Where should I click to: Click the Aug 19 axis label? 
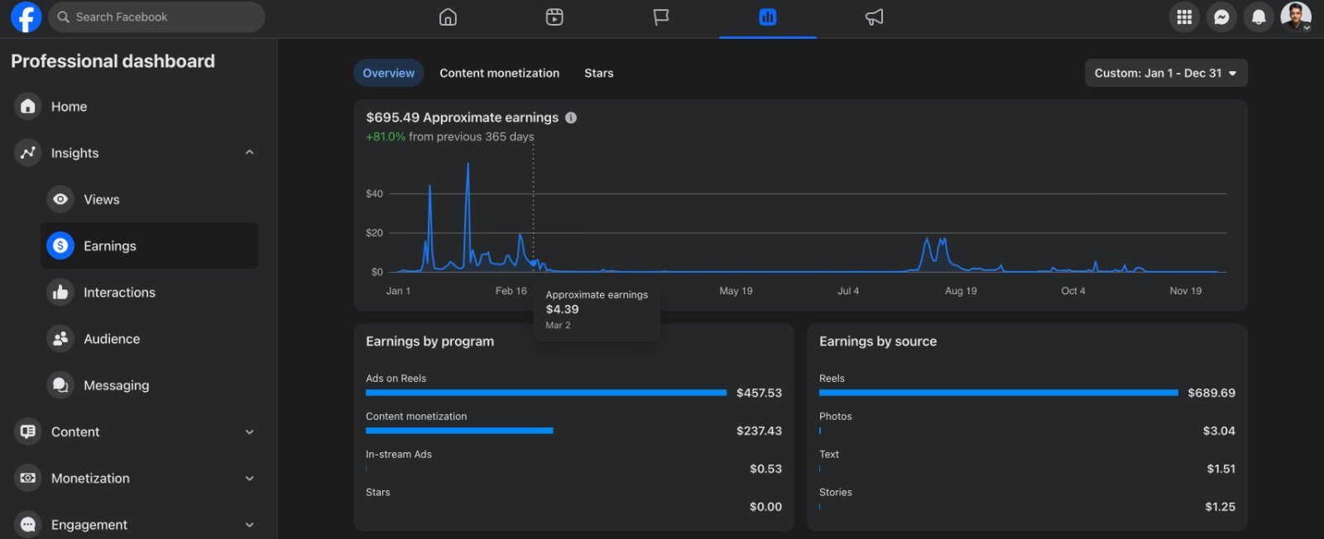tap(961, 291)
